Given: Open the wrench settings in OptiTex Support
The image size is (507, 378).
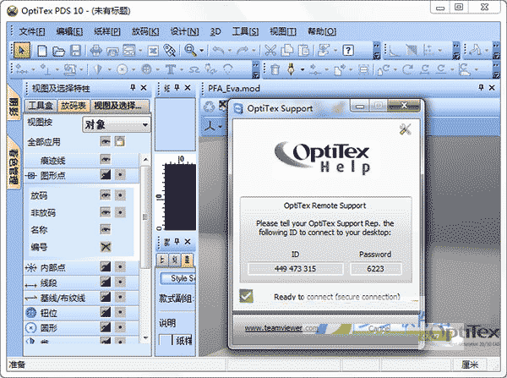Looking at the screenshot, I should pos(405,129).
